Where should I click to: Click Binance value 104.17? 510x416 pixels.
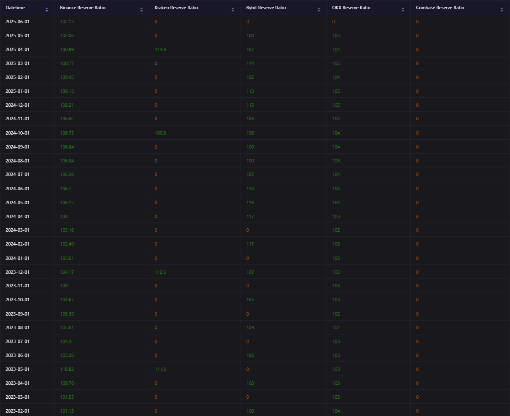point(67,272)
